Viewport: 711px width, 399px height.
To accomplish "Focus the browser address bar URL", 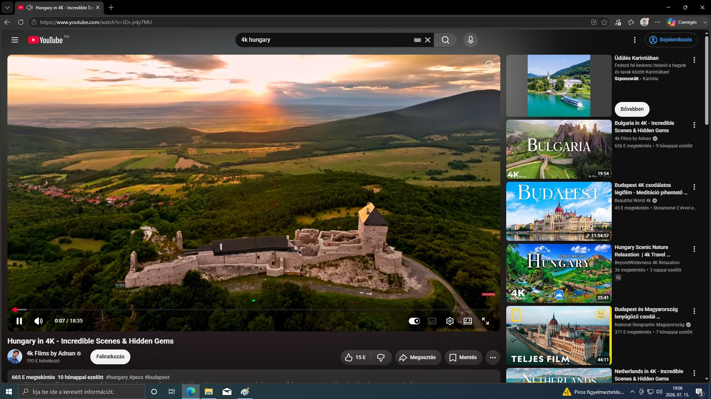I will pos(96,22).
